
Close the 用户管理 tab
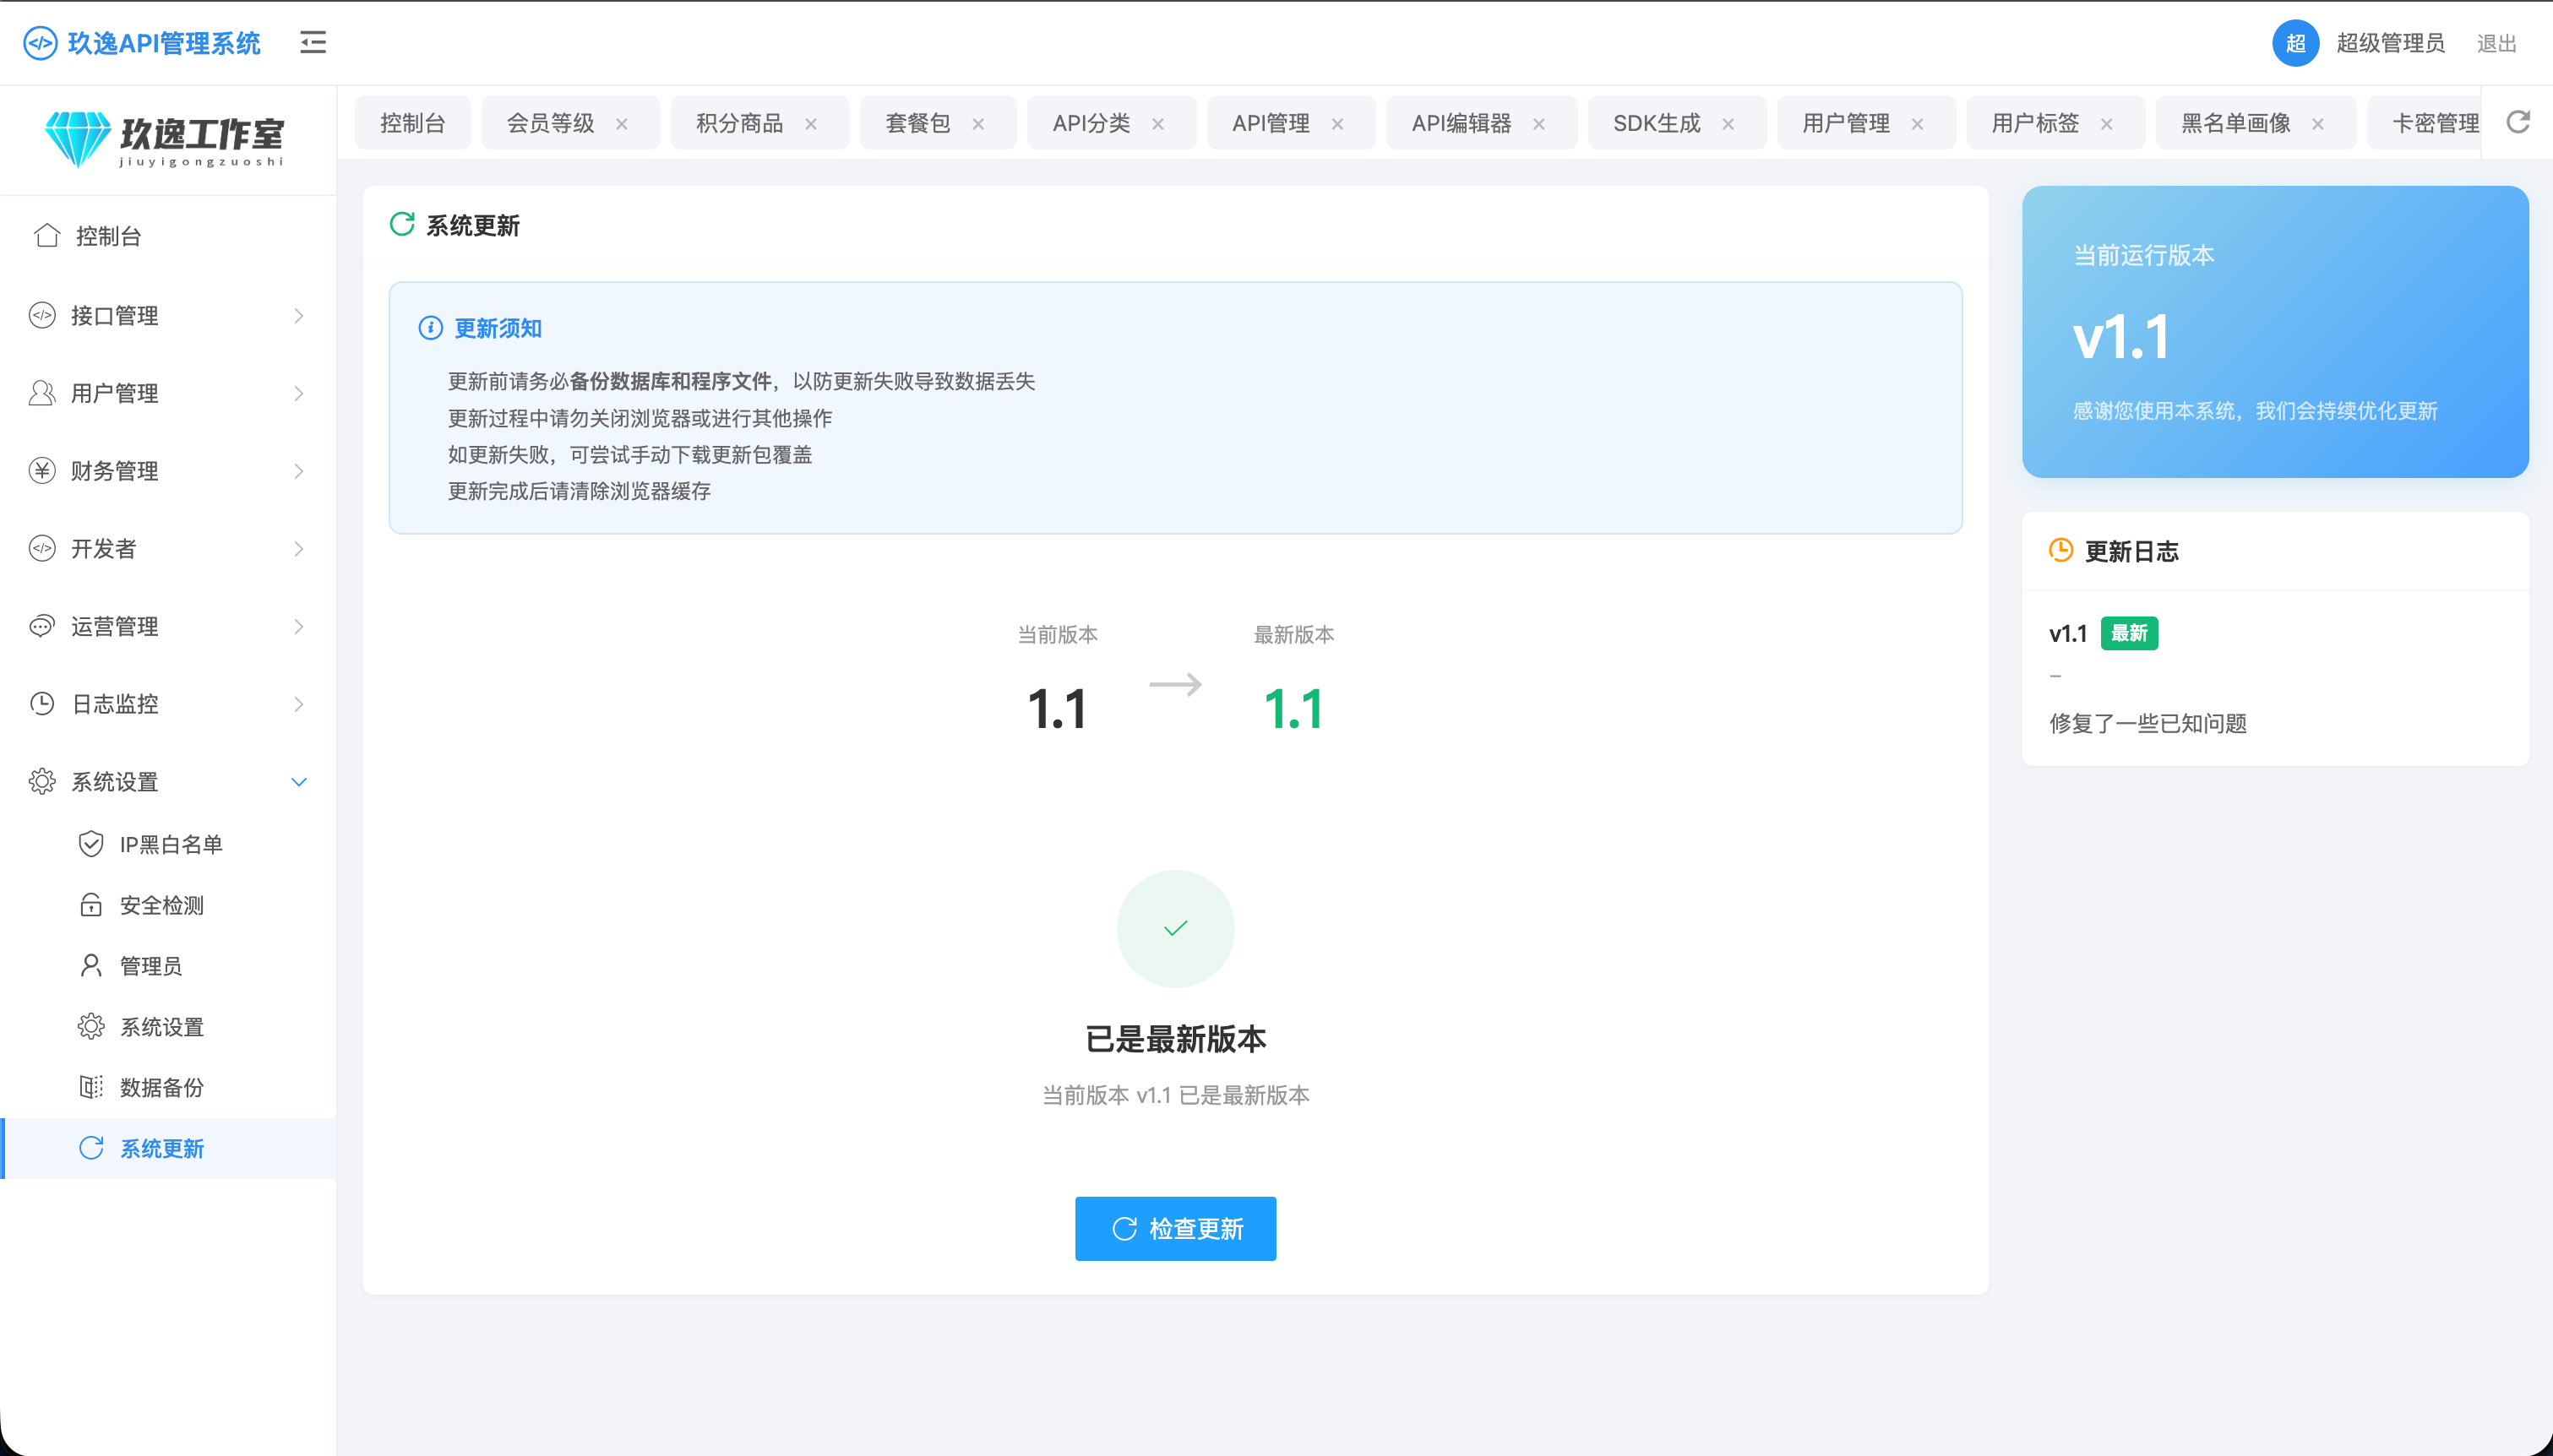(1917, 124)
